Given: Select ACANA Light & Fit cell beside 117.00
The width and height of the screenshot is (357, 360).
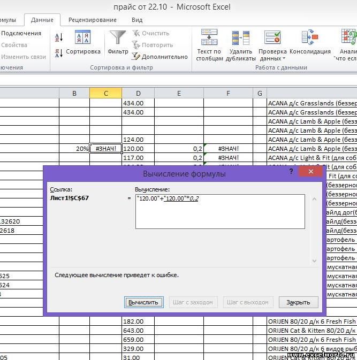Looking at the screenshot, I should (x=312, y=158).
